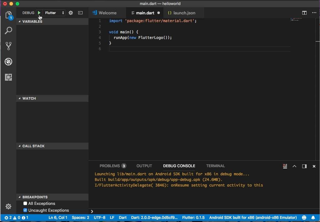
Task: Close the bottom panel
Action: pyautogui.click(x=314, y=166)
